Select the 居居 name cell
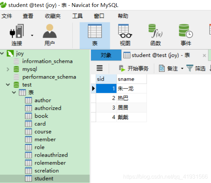Viewport: 211px width, 183px height. (132, 108)
